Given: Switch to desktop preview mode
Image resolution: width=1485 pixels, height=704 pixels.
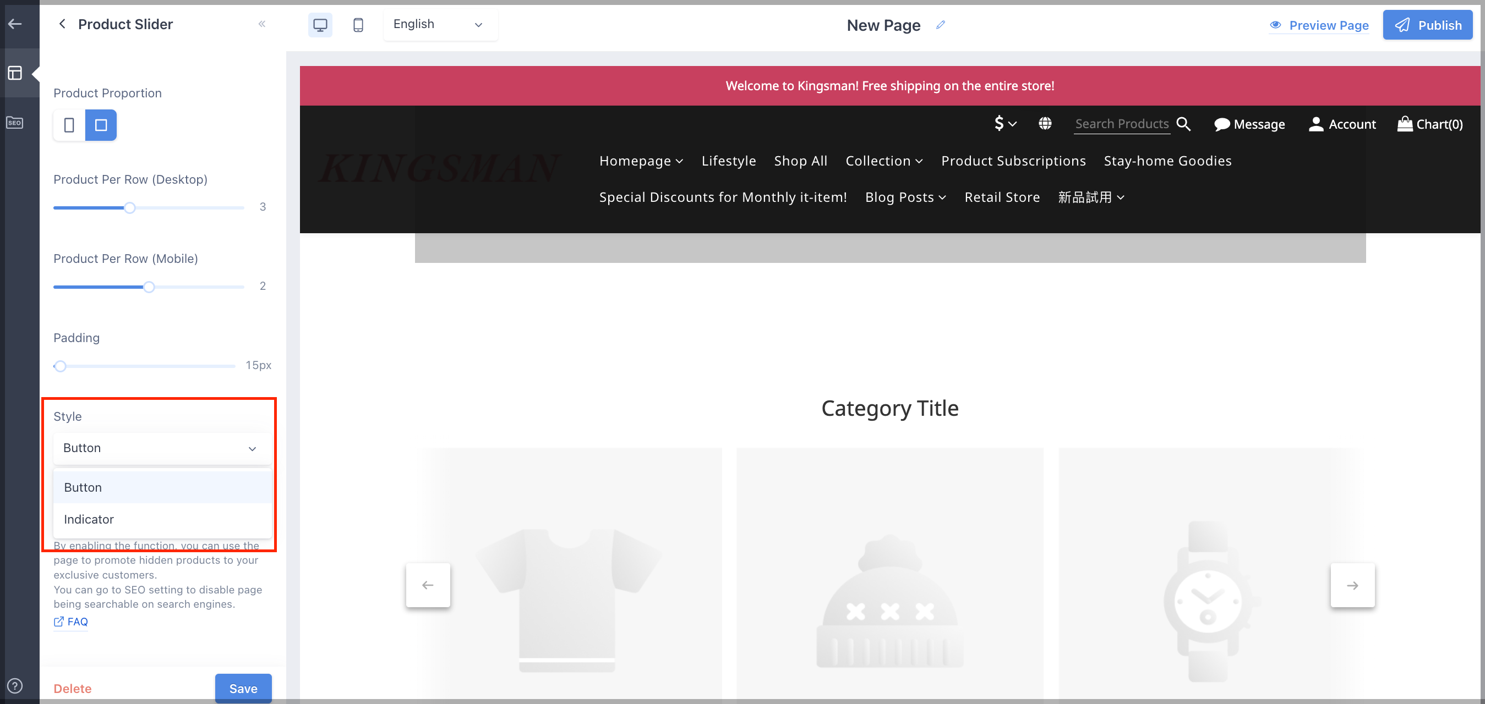Looking at the screenshot, I should click(320, 25).
